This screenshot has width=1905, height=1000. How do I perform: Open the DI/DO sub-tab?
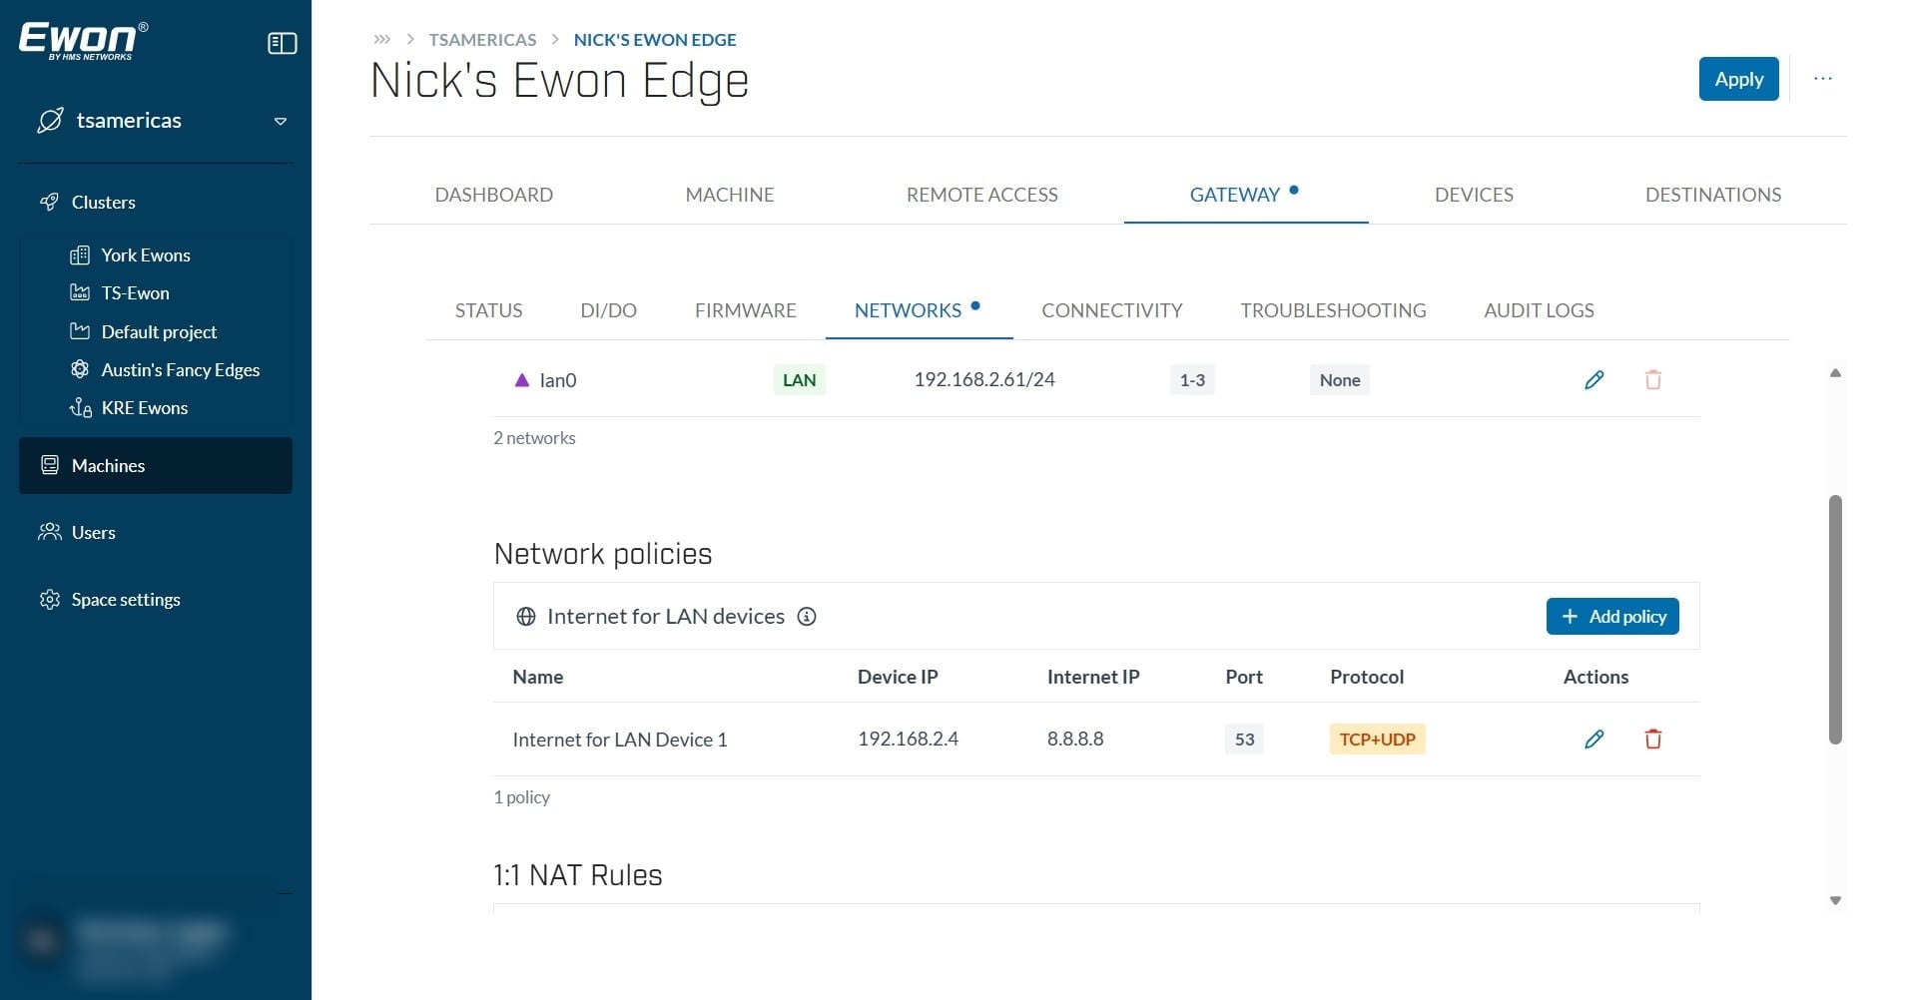609,310
